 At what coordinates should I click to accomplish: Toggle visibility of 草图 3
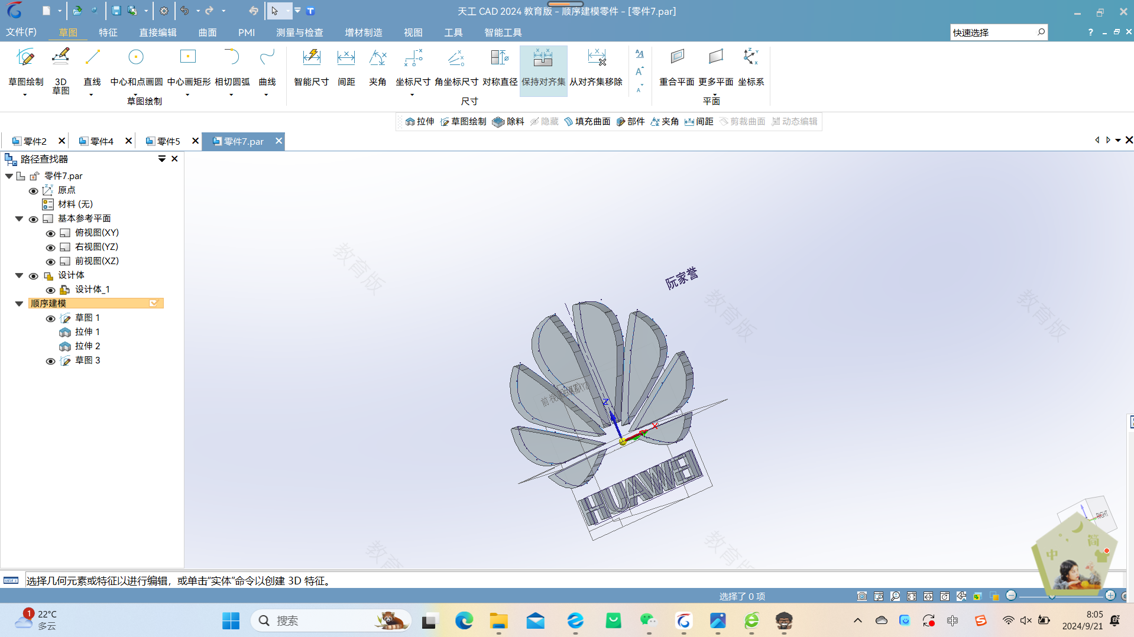coord(50,361)
